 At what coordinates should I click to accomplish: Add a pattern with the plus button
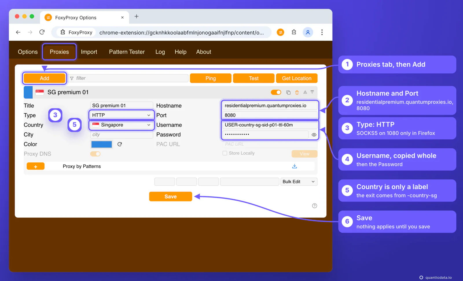36,166
